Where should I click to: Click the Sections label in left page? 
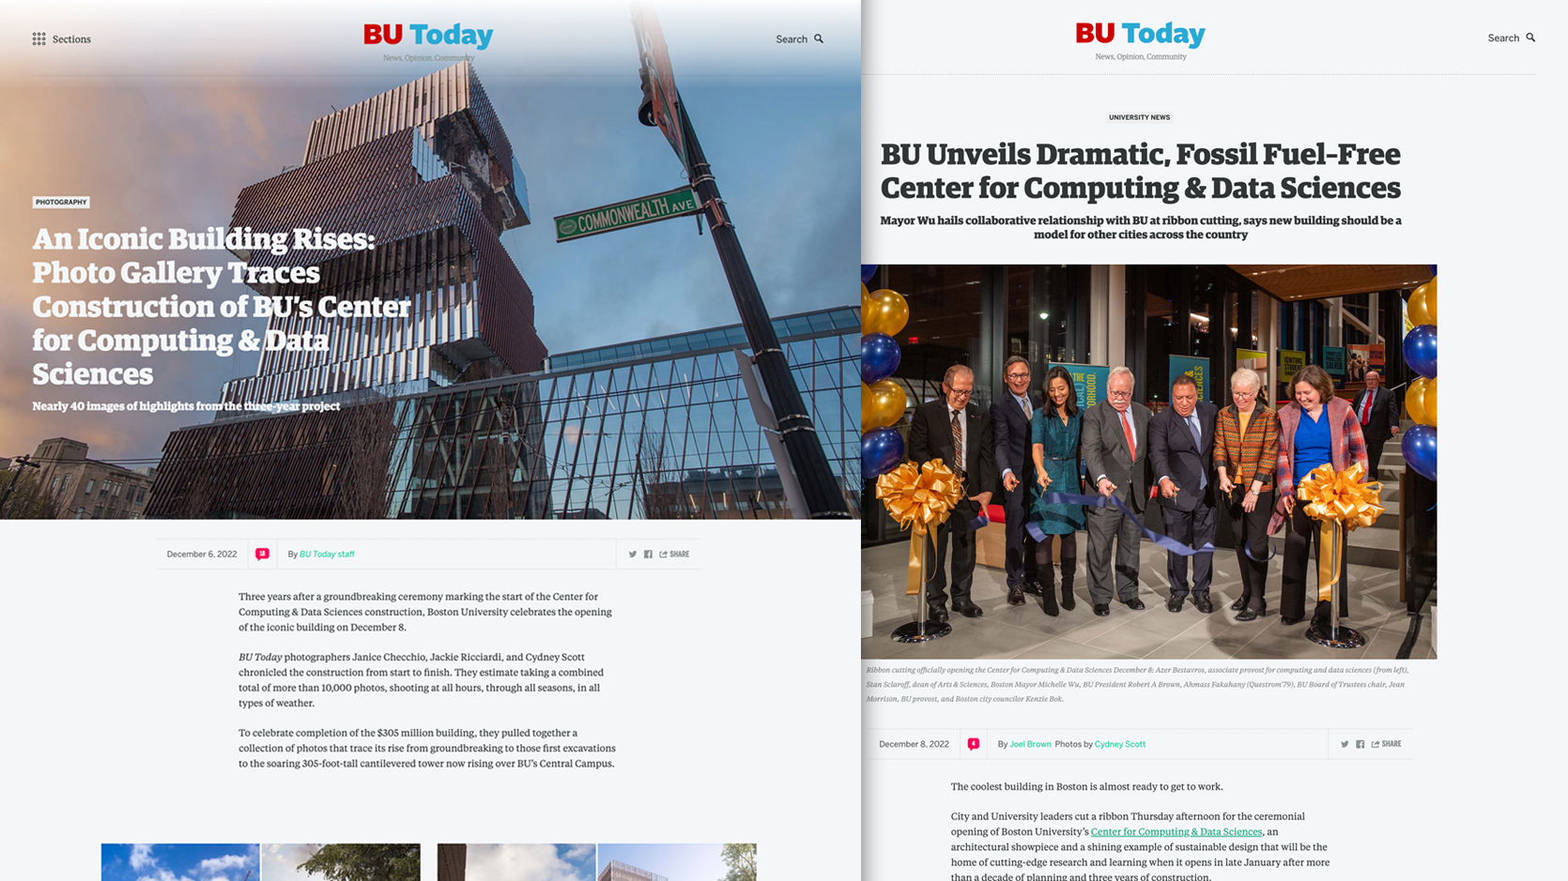(71, 39)
